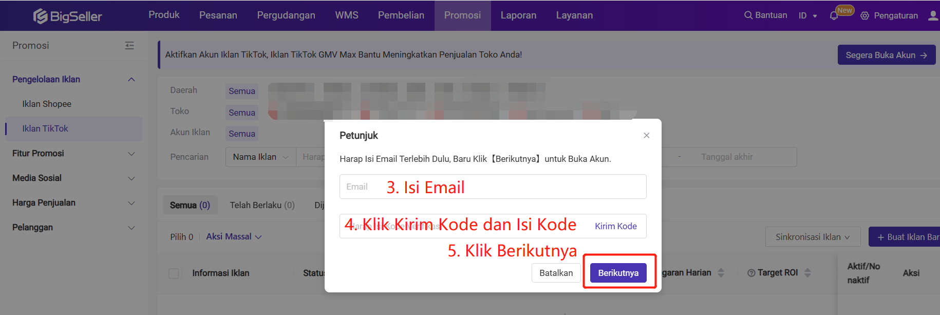Screen dimensions: 940x315
Task: Open the Laporan menu
Action: click(x=518, y=15)
